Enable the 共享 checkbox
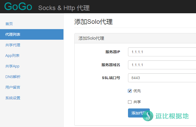The height and width of the screenshot is (127, 196). [130, 102]
